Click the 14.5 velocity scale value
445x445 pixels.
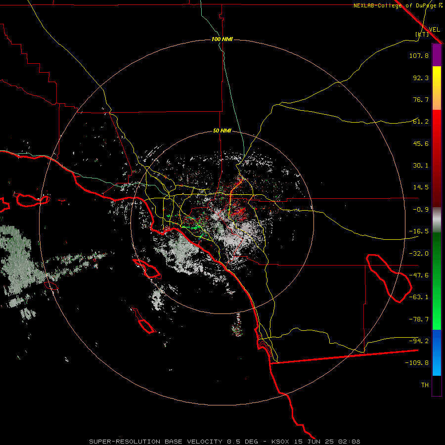(421, 187)
